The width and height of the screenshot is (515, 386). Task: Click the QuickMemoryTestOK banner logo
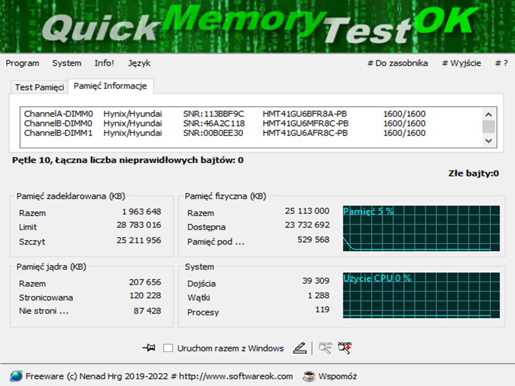click(x=257, y=26)
